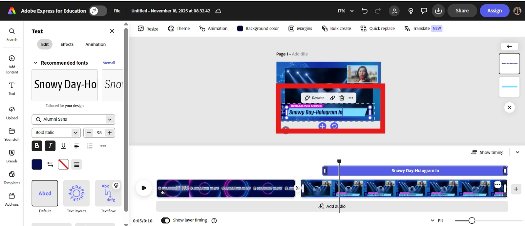The image size is (525, 226).
Task: Open the Margins tool
Action: (x=300, y=29)
